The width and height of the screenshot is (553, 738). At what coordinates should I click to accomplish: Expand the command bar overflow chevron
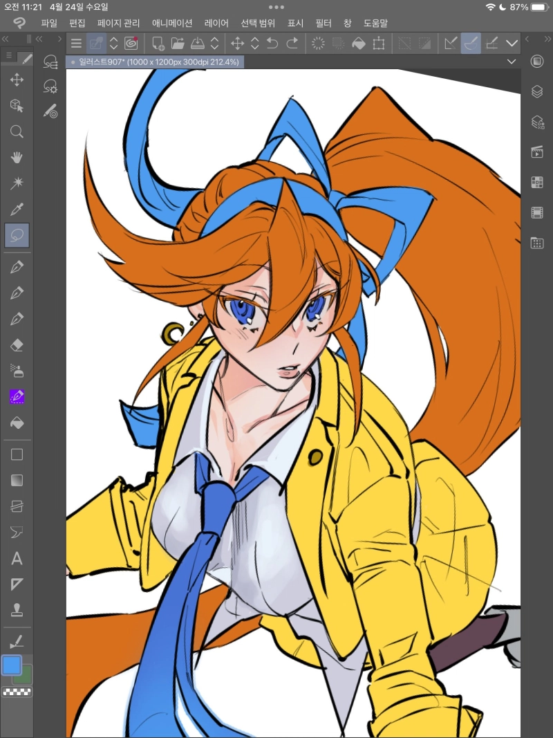click(512, 44)
